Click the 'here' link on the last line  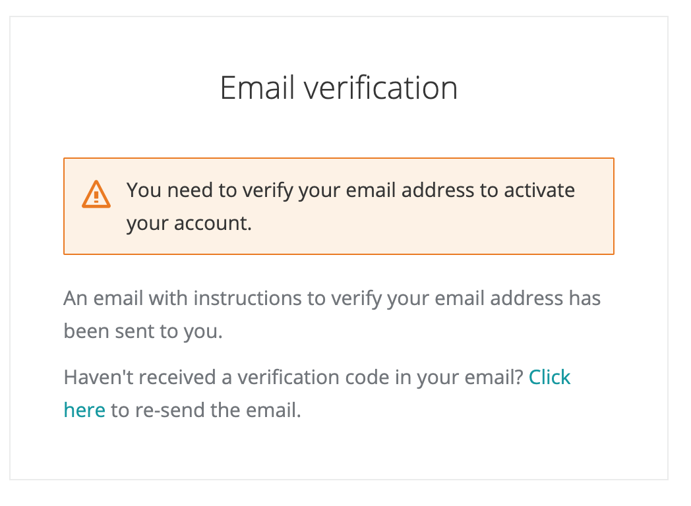[84, 410]
